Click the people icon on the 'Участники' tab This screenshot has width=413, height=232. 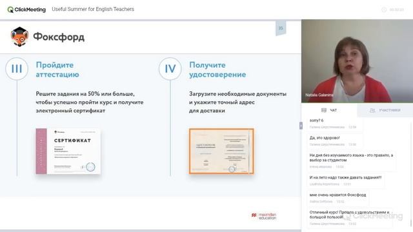pos(372,110)
